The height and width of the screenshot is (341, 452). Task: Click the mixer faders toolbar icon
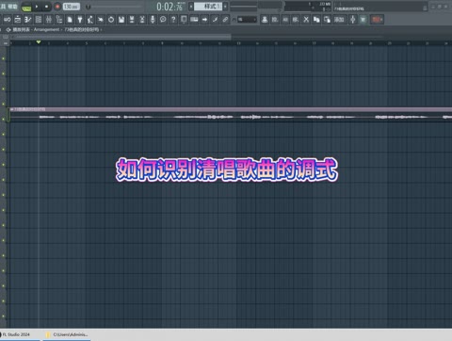pyautogui.click(x=49, y=20)
